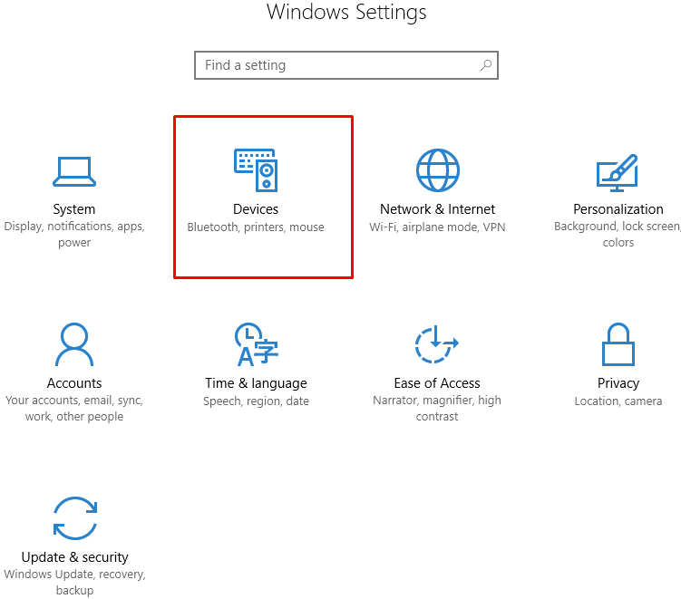Select the Devices heading text
This screenshot has height=599, width=681.
[256, 209]
